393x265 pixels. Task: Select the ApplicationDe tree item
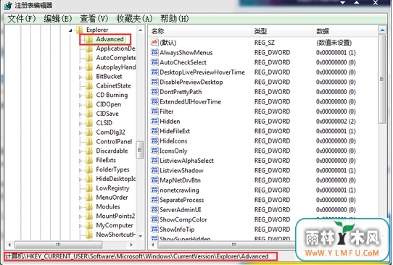pyautogui.click(x=115, y=49)
